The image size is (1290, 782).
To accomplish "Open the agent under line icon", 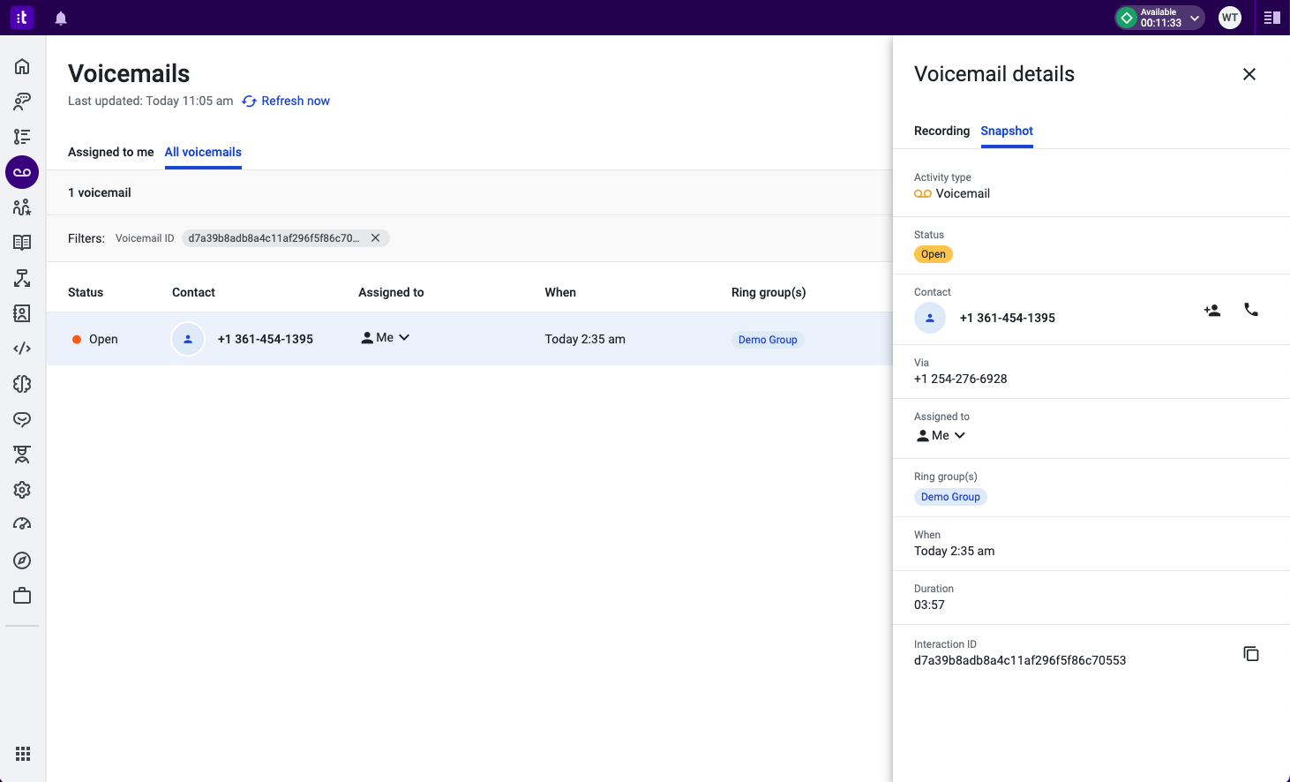I will click(x=22, y=455).
